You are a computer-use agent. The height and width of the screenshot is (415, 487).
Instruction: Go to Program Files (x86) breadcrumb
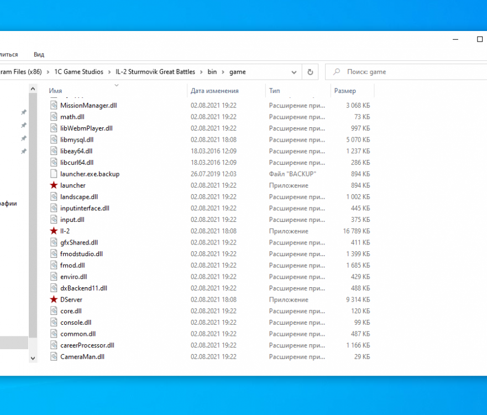click(x=21, y=72)
